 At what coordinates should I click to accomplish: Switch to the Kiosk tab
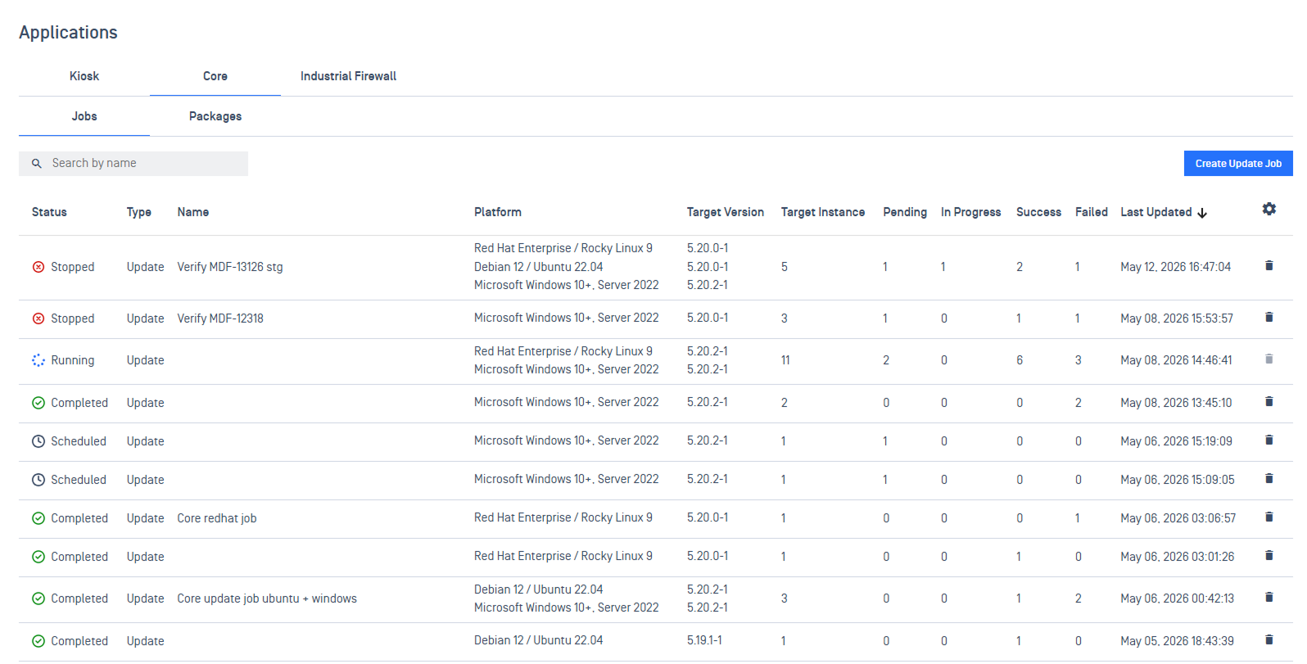[84, 76]
